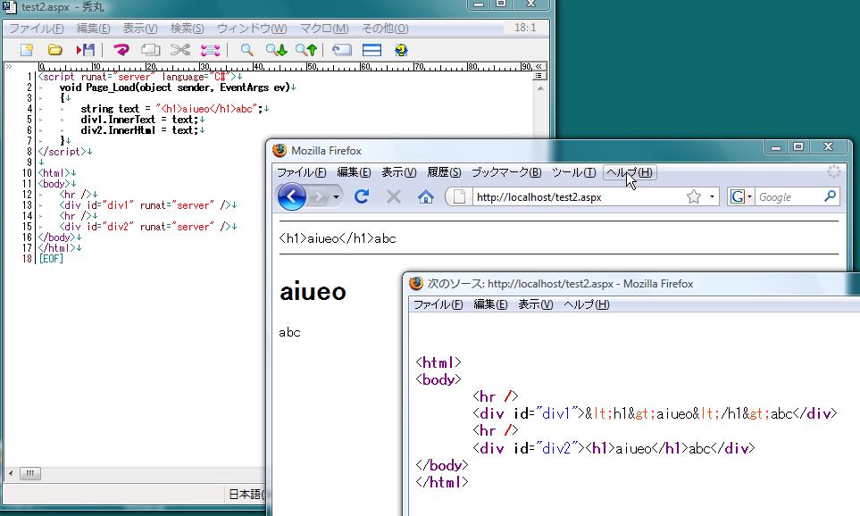Go to the Firefox home page
860x516 pixels.
click(x=426, y=196)
